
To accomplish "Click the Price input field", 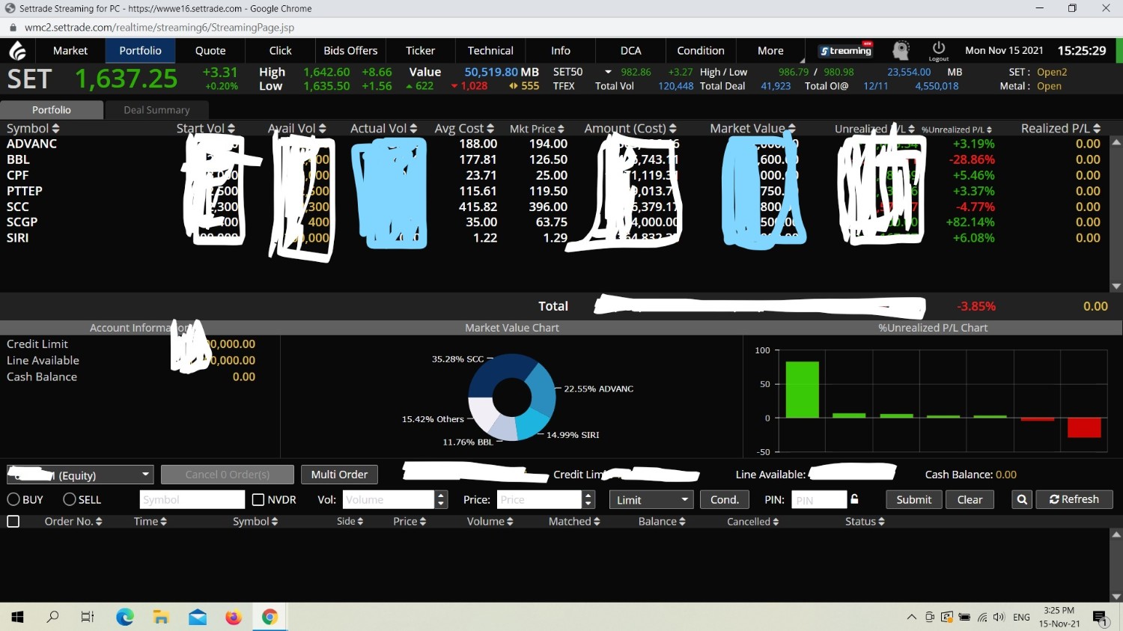I will click(x=540, y=499).
